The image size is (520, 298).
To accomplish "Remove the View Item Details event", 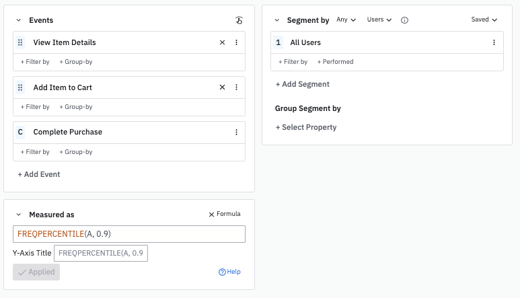I will click(223, 42).
